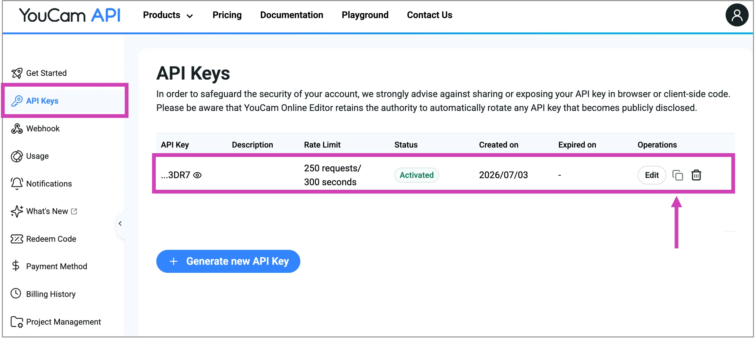Go to Documentation in the top navigation
The height and width of the screenshot is (338, 755).
click(292, 15)
